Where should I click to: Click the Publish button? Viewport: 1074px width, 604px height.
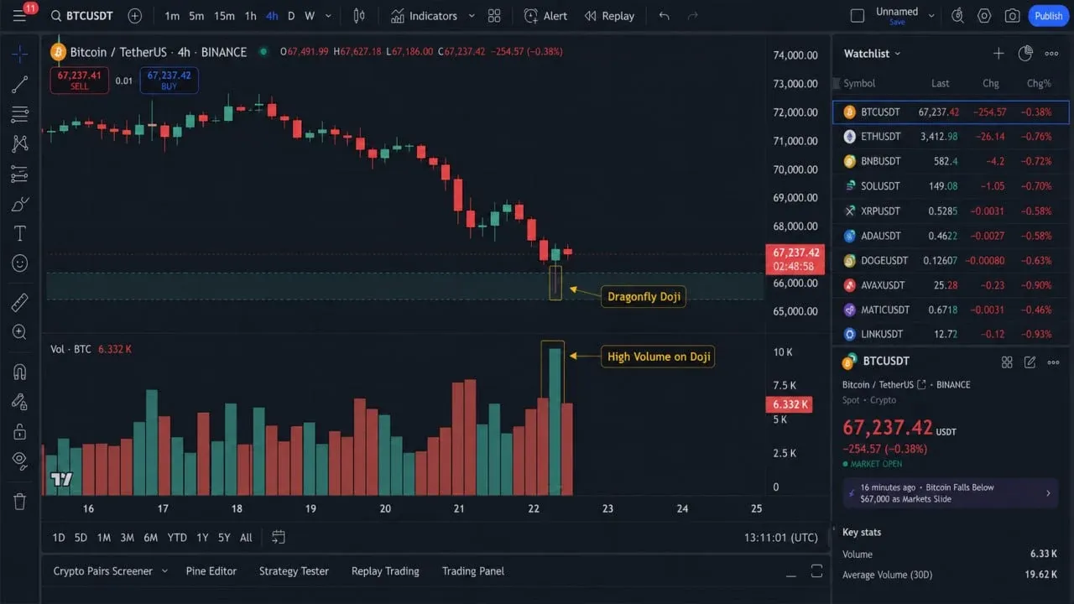1048,16
